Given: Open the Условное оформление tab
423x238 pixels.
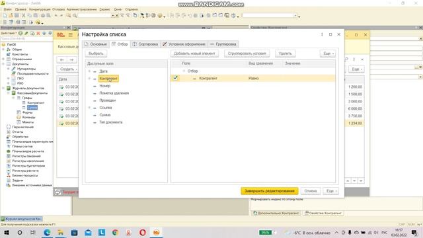Looking at the screenshot, I should 184,44.
